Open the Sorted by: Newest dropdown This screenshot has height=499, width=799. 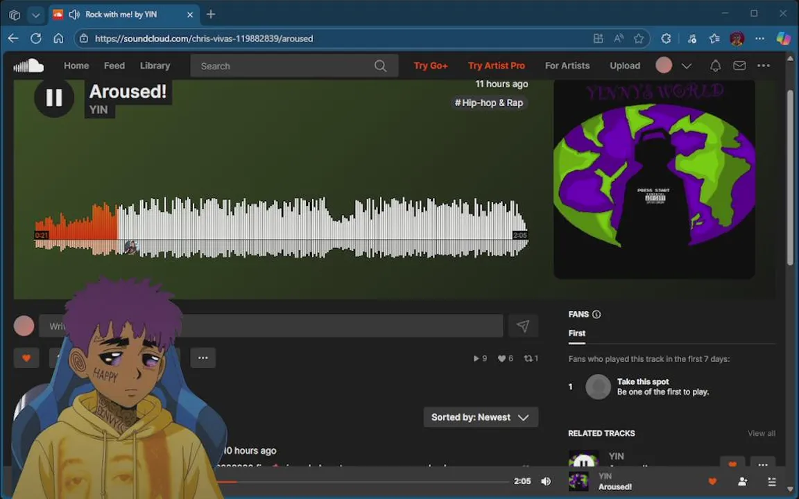coord(481,417)
